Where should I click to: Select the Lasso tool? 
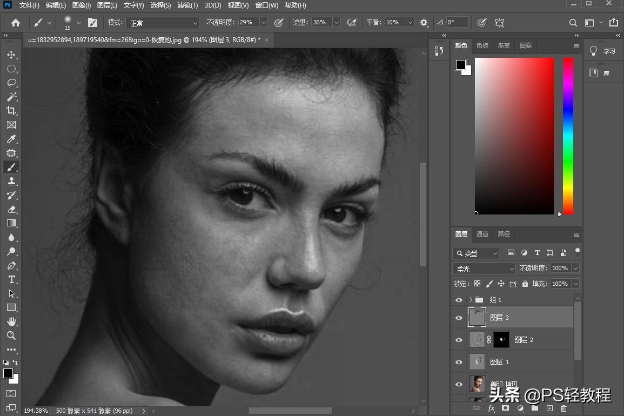click(x=11, y=83)
